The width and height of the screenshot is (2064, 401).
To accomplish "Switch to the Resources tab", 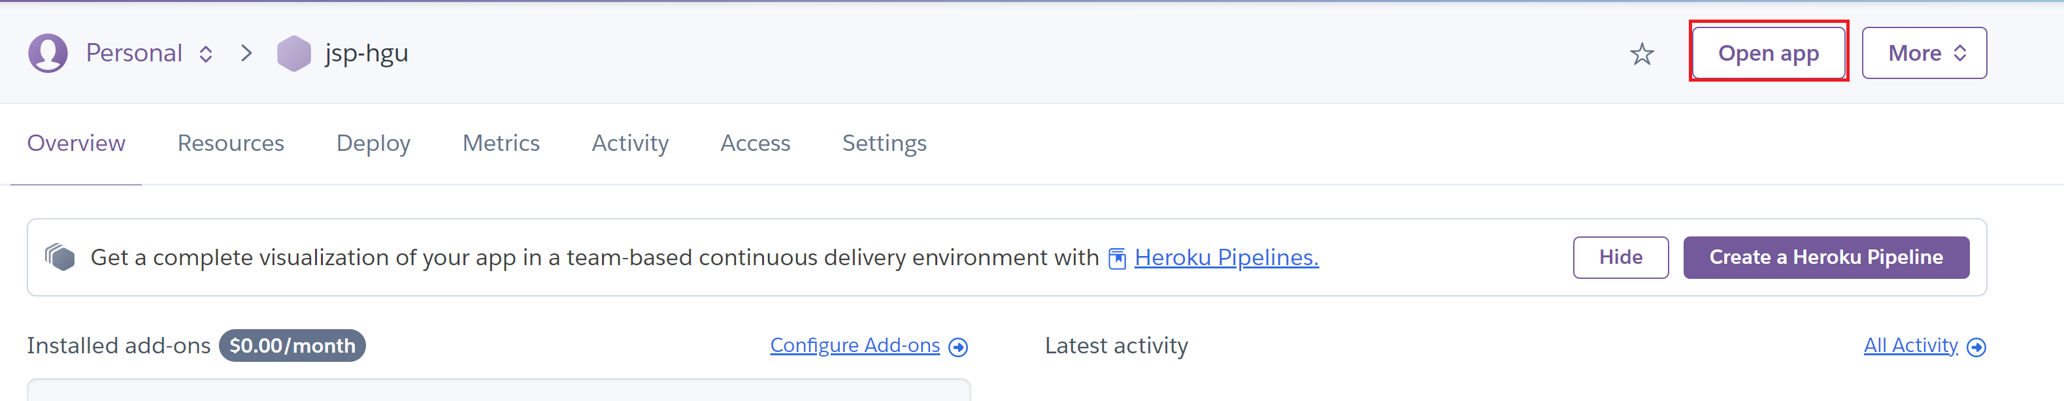I will click(x=231, y=143).
